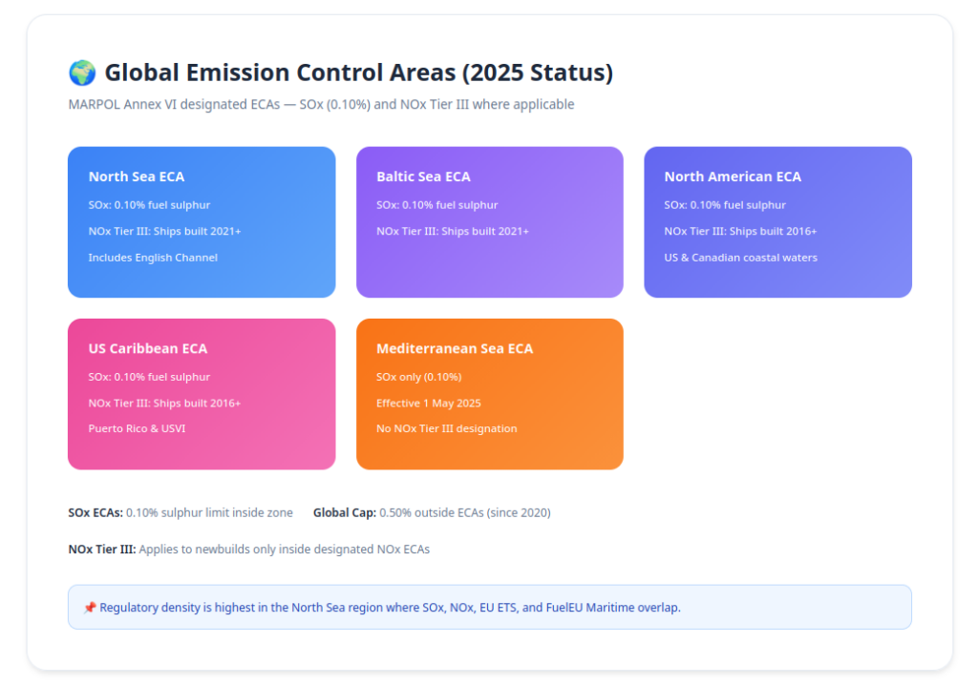The width and height of the screenshot is (978, 685).
Task: Click the MARPOL Annex VI subtitle text
Action: click(321, 105)
